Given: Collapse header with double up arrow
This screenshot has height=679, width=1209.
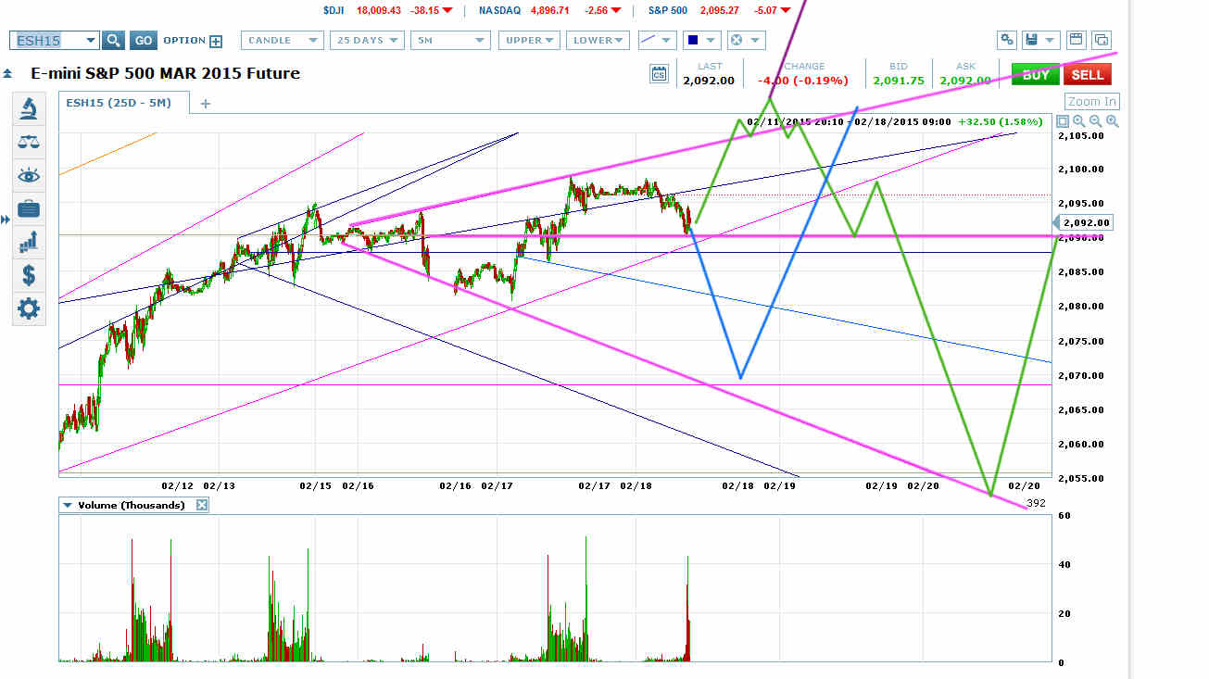Looking at the screenshot, I should 7,73.
